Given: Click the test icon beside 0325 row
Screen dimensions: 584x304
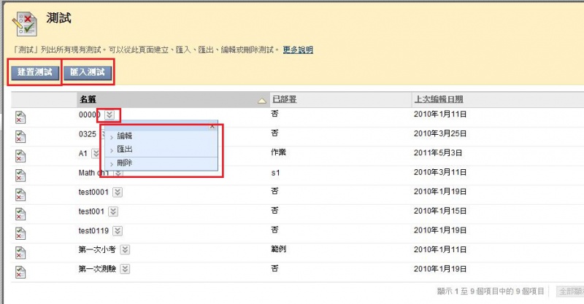Looking at the screenshot, I should 20,136.
